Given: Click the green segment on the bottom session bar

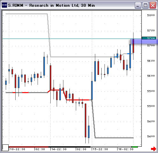Looking at the screenshot, I should (x=135, y=147).
